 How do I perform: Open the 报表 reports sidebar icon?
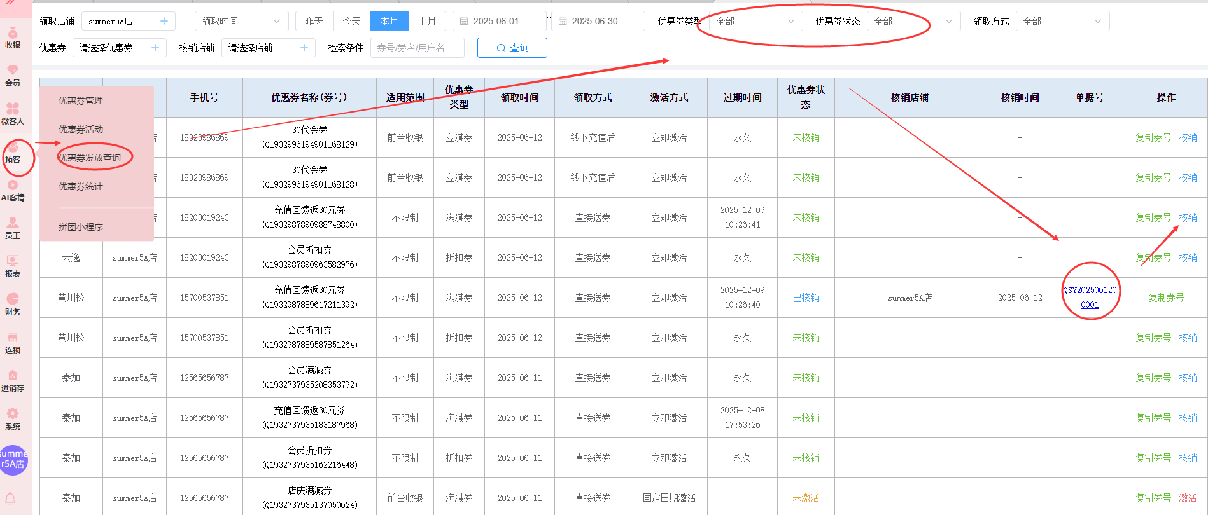click(x=13, y=266)
